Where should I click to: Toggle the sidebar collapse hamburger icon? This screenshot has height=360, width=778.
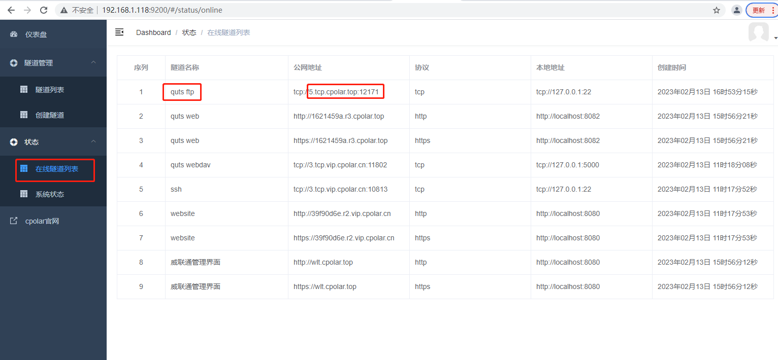pos(119,32)
